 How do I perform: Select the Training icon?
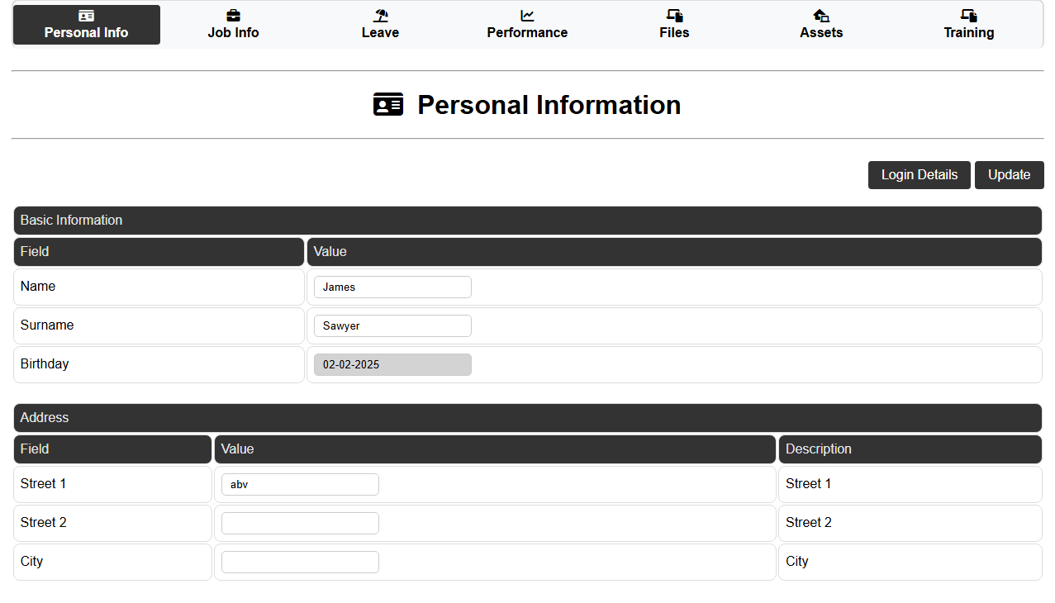point(968,15)
